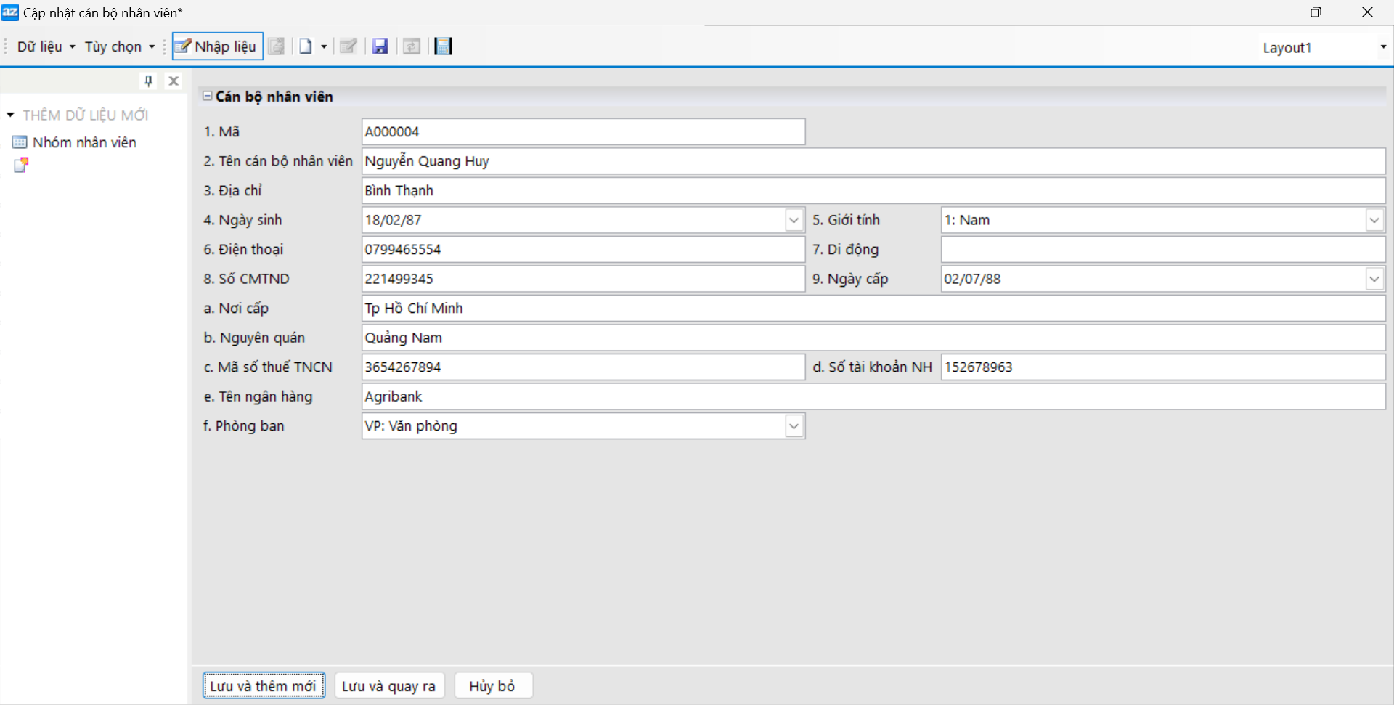Close the left side panel
Image resolution: width=1394 pixels, height=705 pixels.
tap(174, 81)
